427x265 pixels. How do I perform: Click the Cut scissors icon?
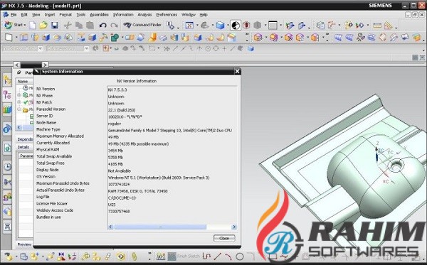click(x=68, y=26)
